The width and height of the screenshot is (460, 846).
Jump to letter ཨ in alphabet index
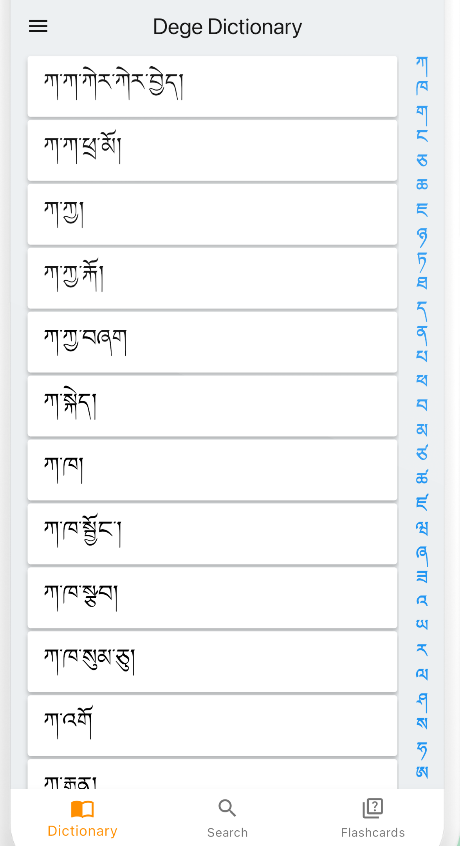click(422, 772)
